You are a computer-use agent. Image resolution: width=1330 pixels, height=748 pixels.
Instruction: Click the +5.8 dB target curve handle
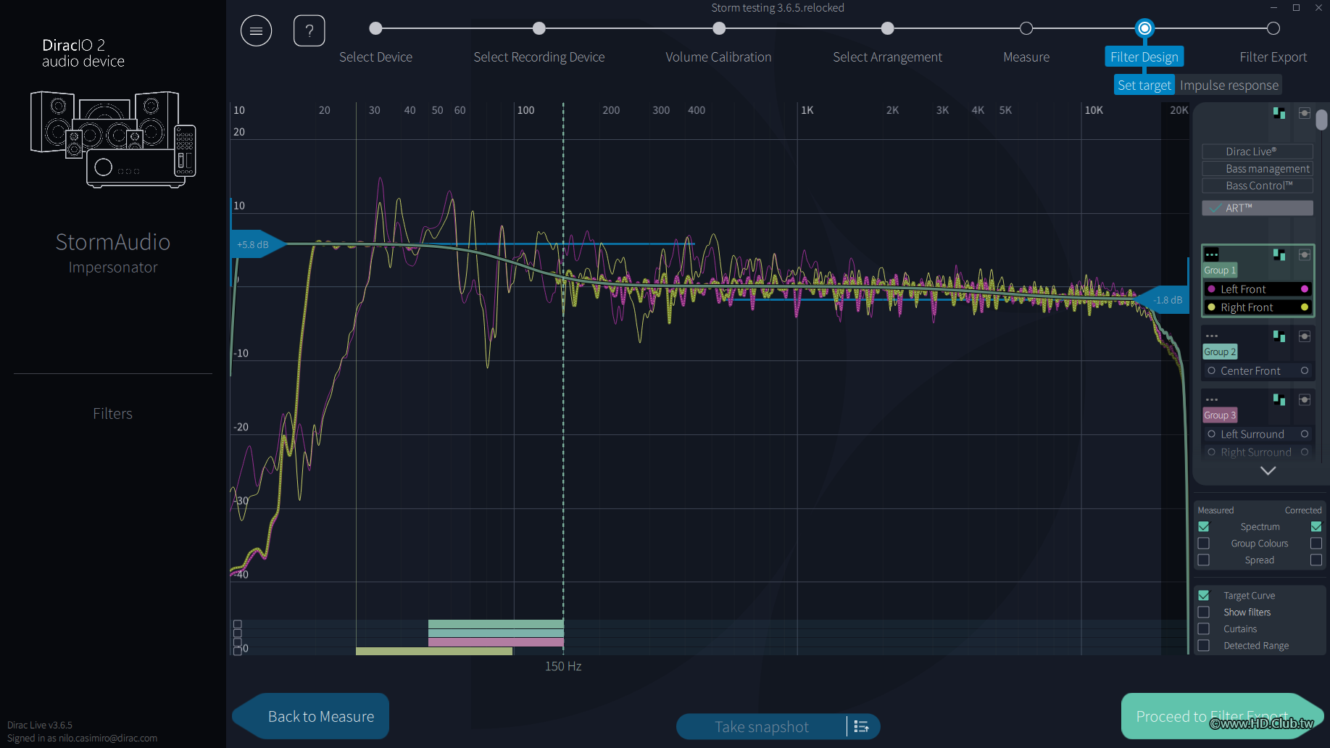click(254, 245)
